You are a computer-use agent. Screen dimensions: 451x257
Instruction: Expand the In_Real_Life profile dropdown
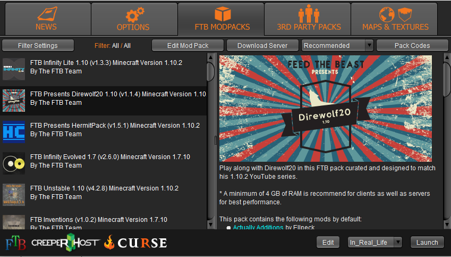(x=375, y=243)
